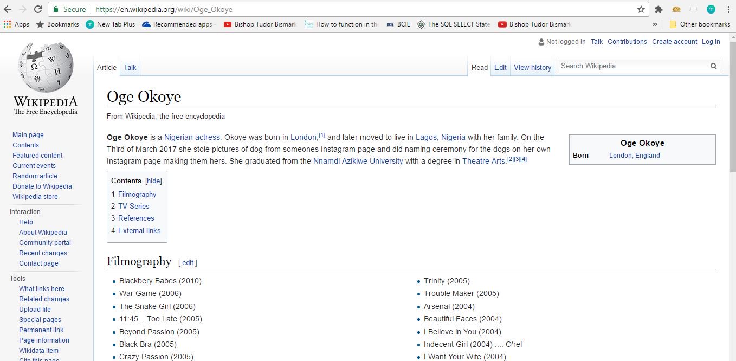Expand the bookmarks overflow chevron
This screenshot has width=736, height=361.
click(x=655, y=24)
